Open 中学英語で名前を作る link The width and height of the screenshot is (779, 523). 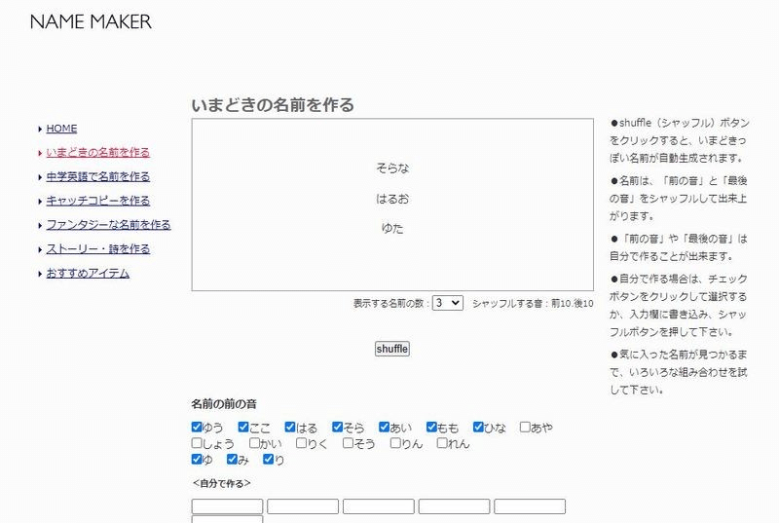click(x=98, y=177)
